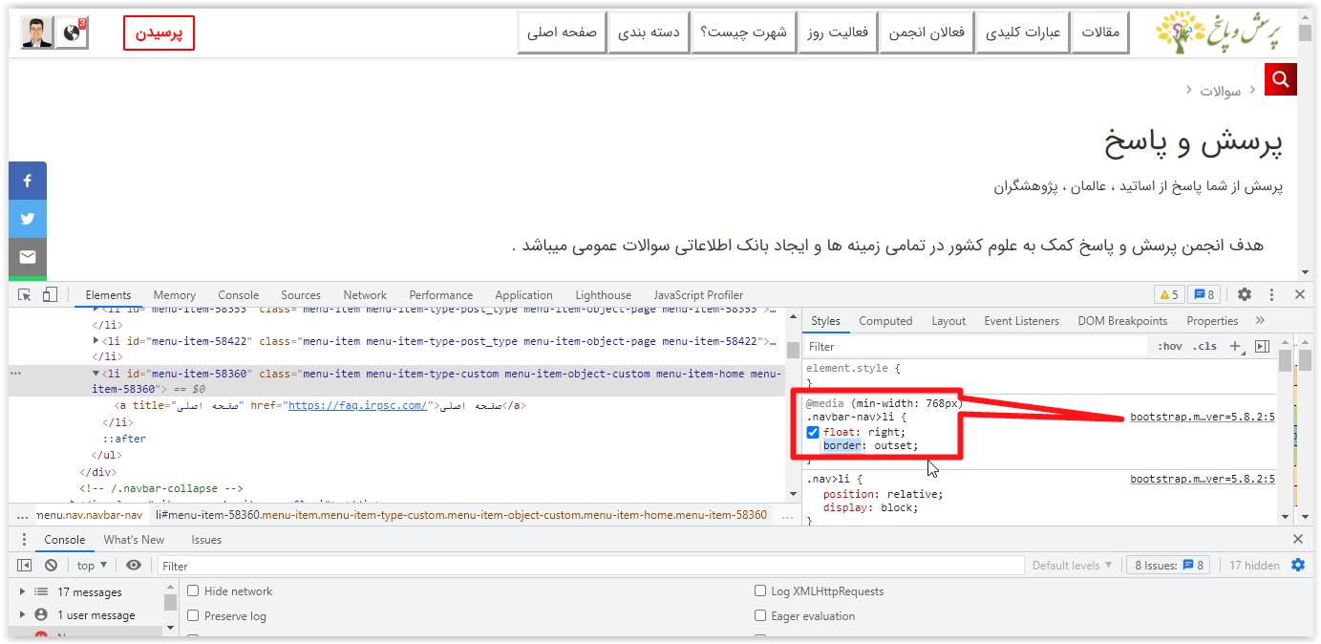1321x644 pixels.
Task: Open console settings blue gear
Action: [x=1297, y=566]
